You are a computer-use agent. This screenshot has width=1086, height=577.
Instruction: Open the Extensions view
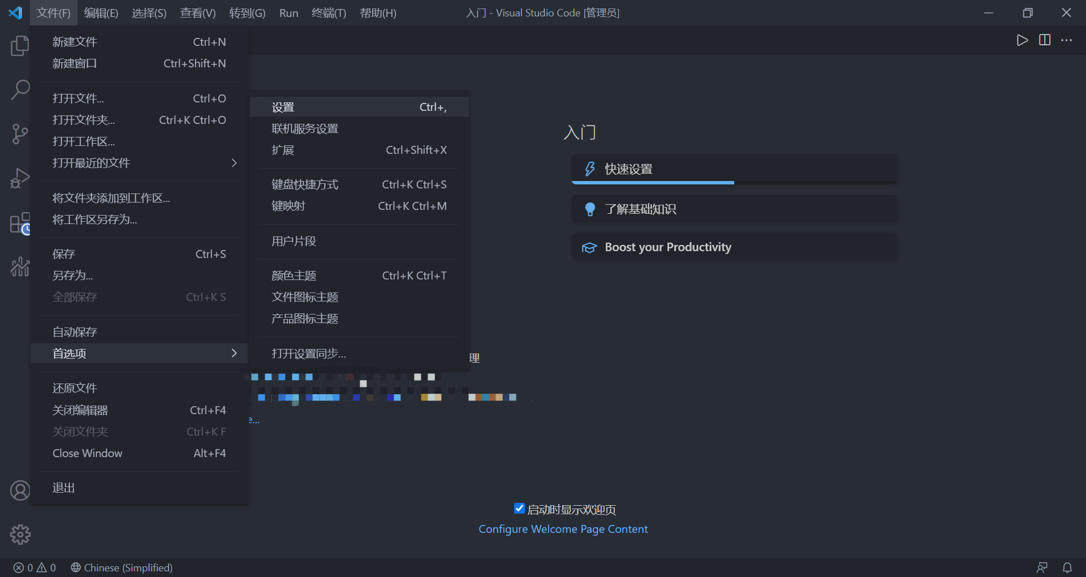coord(20,223)
